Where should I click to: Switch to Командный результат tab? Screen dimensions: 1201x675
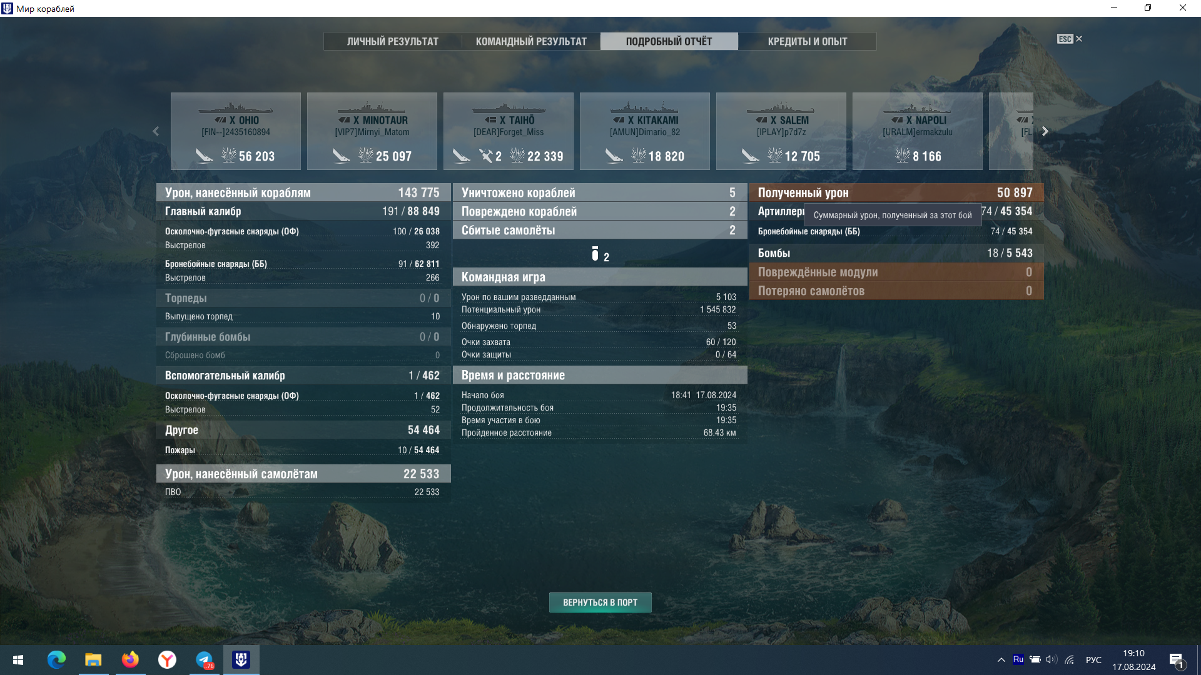pyautogui.click(x=531, y=42)
